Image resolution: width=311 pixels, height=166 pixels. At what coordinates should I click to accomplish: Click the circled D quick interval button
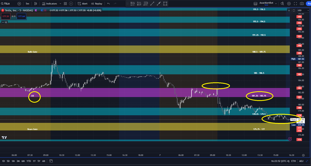(x=71, y=4)
